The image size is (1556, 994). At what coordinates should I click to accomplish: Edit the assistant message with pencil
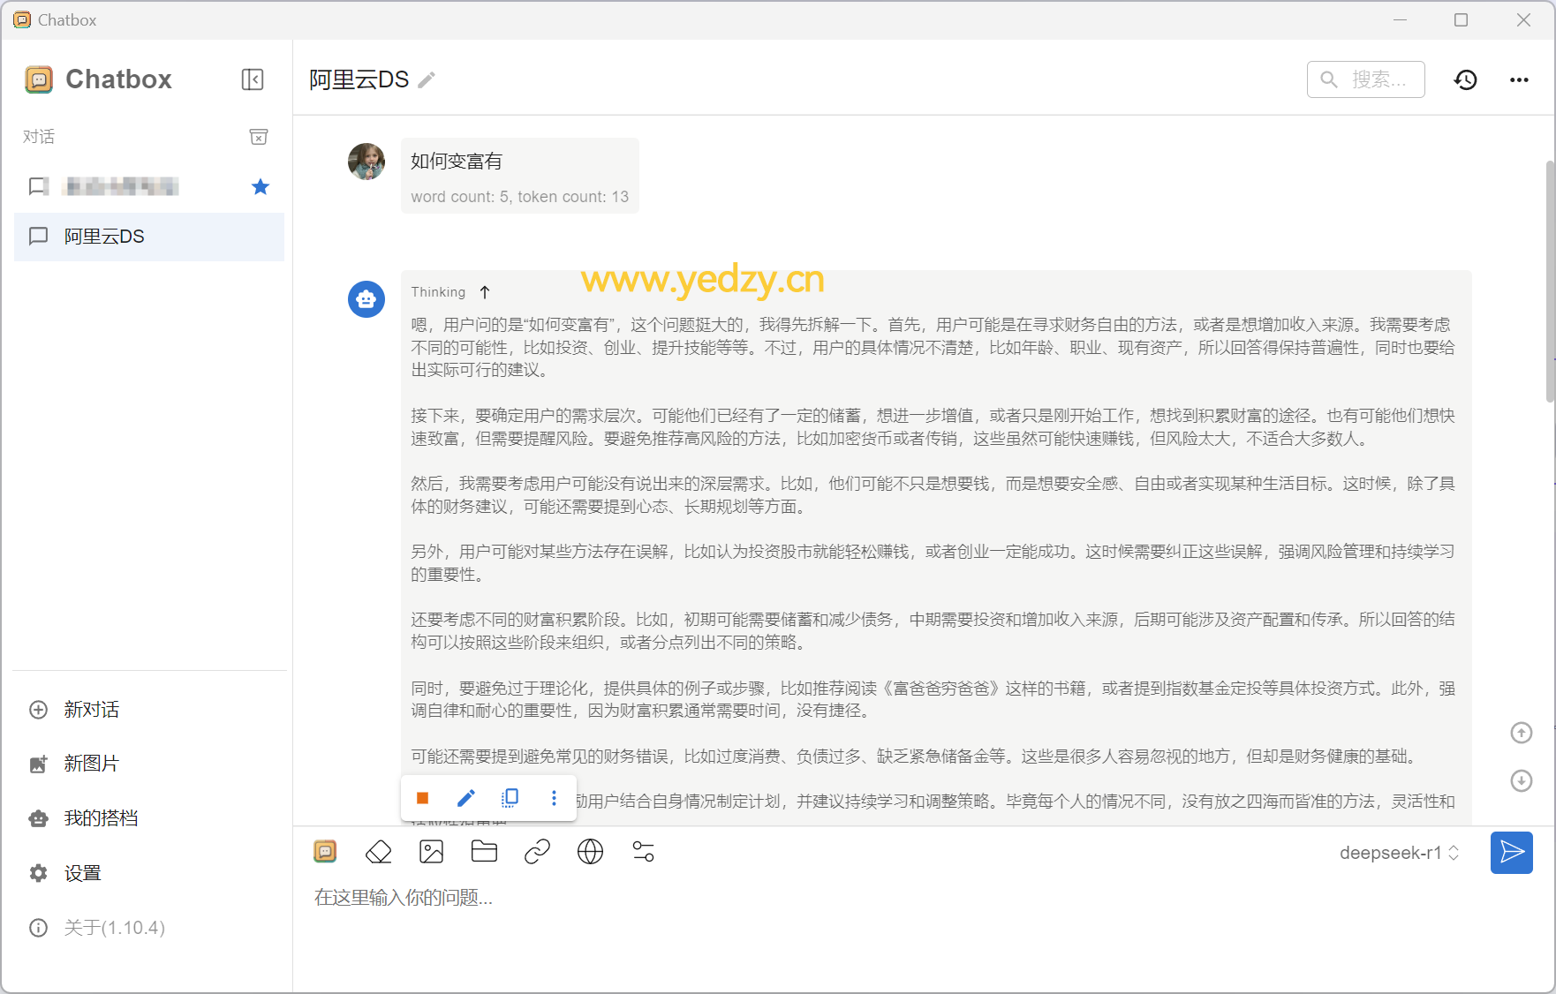[466, 798]
